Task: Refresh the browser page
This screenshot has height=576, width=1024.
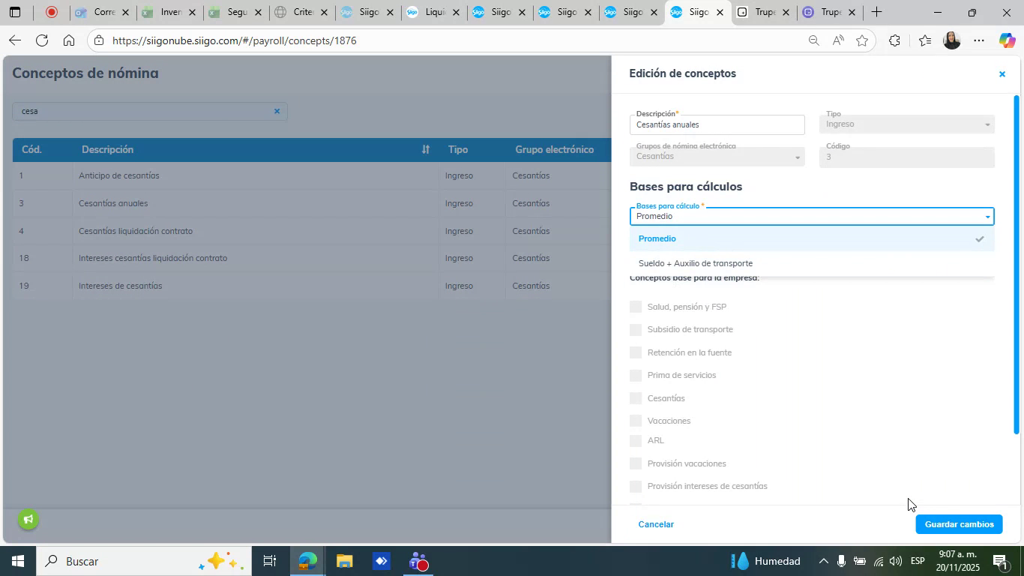Action: pos(42,40)
